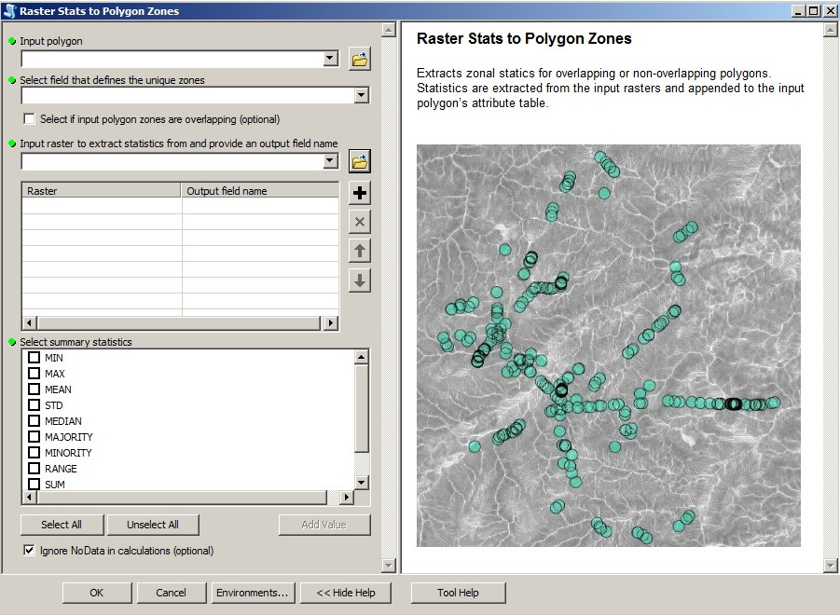Browse for input polygon with folder icon
The width and height of the screenshot is (840, 615).
(360, 59)
